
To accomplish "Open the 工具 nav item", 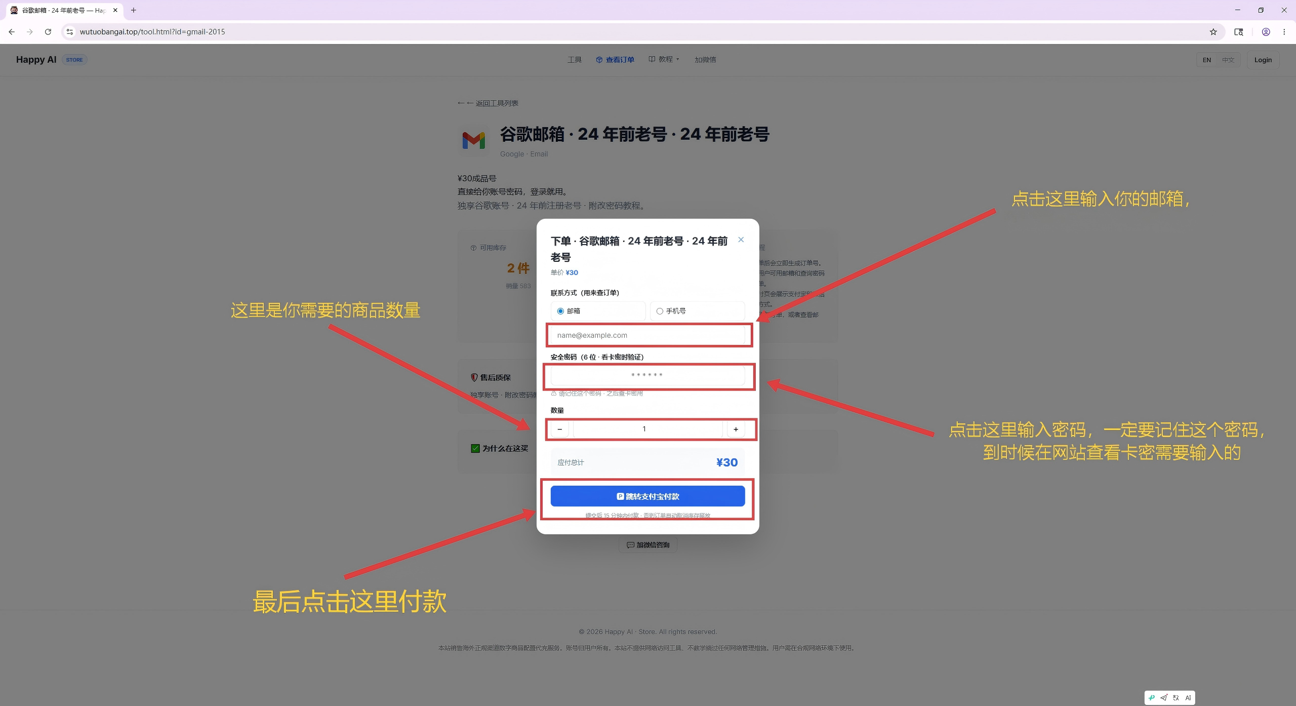I will (574, 60).
